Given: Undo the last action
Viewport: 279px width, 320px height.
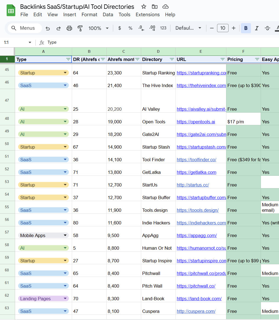Looking at the screenshot, I should tap(48, 28).
